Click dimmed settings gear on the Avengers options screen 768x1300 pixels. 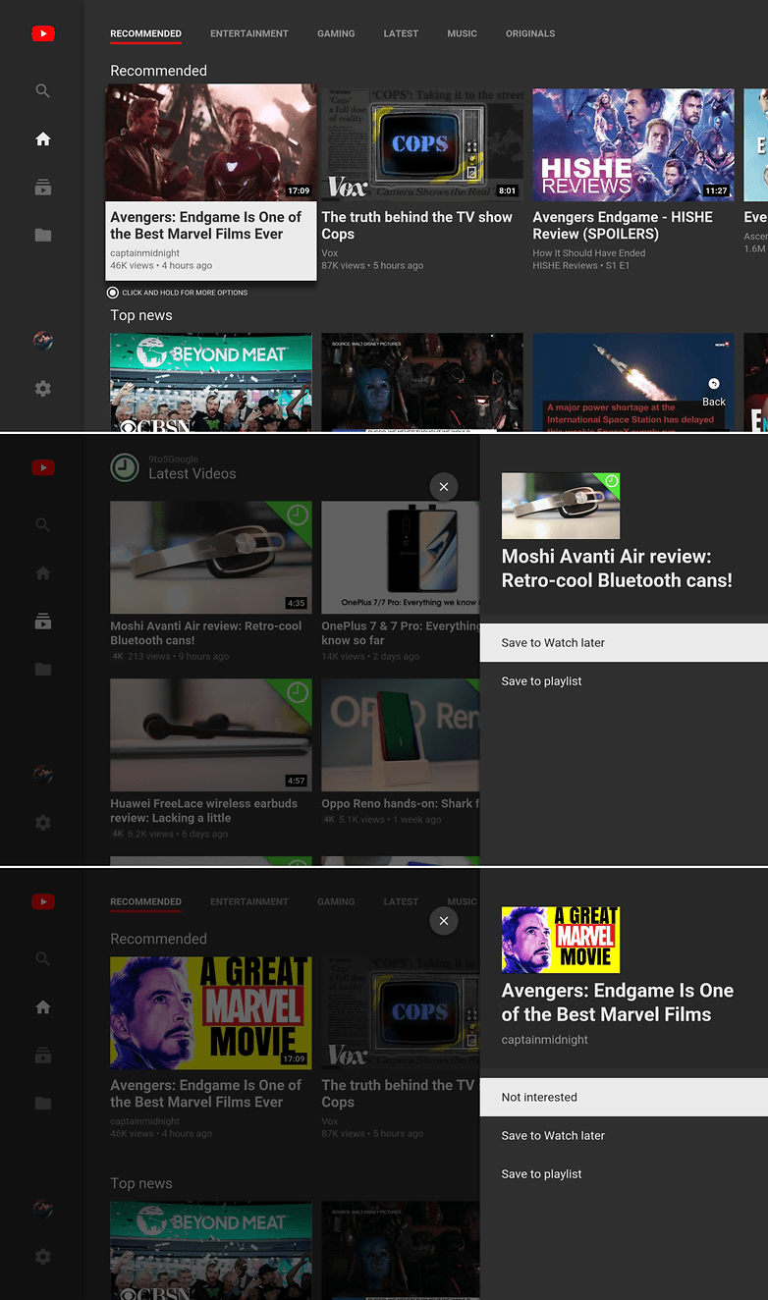click(x=42, y=1257)
